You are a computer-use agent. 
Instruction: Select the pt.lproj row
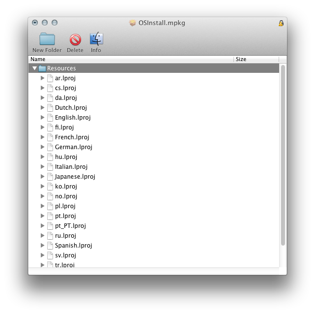[154, 216]
